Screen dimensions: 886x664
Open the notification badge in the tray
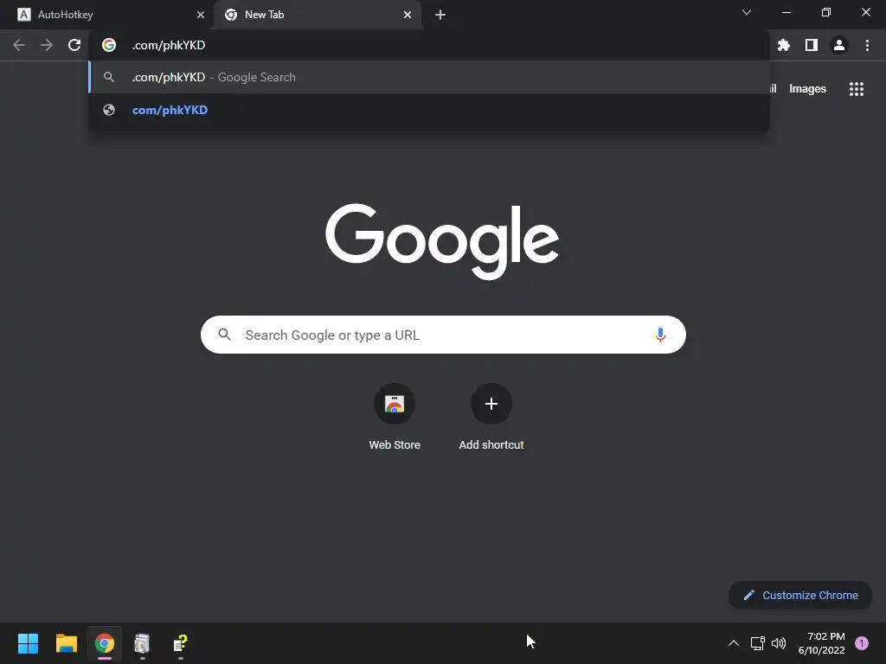click(x=862, y=643)
